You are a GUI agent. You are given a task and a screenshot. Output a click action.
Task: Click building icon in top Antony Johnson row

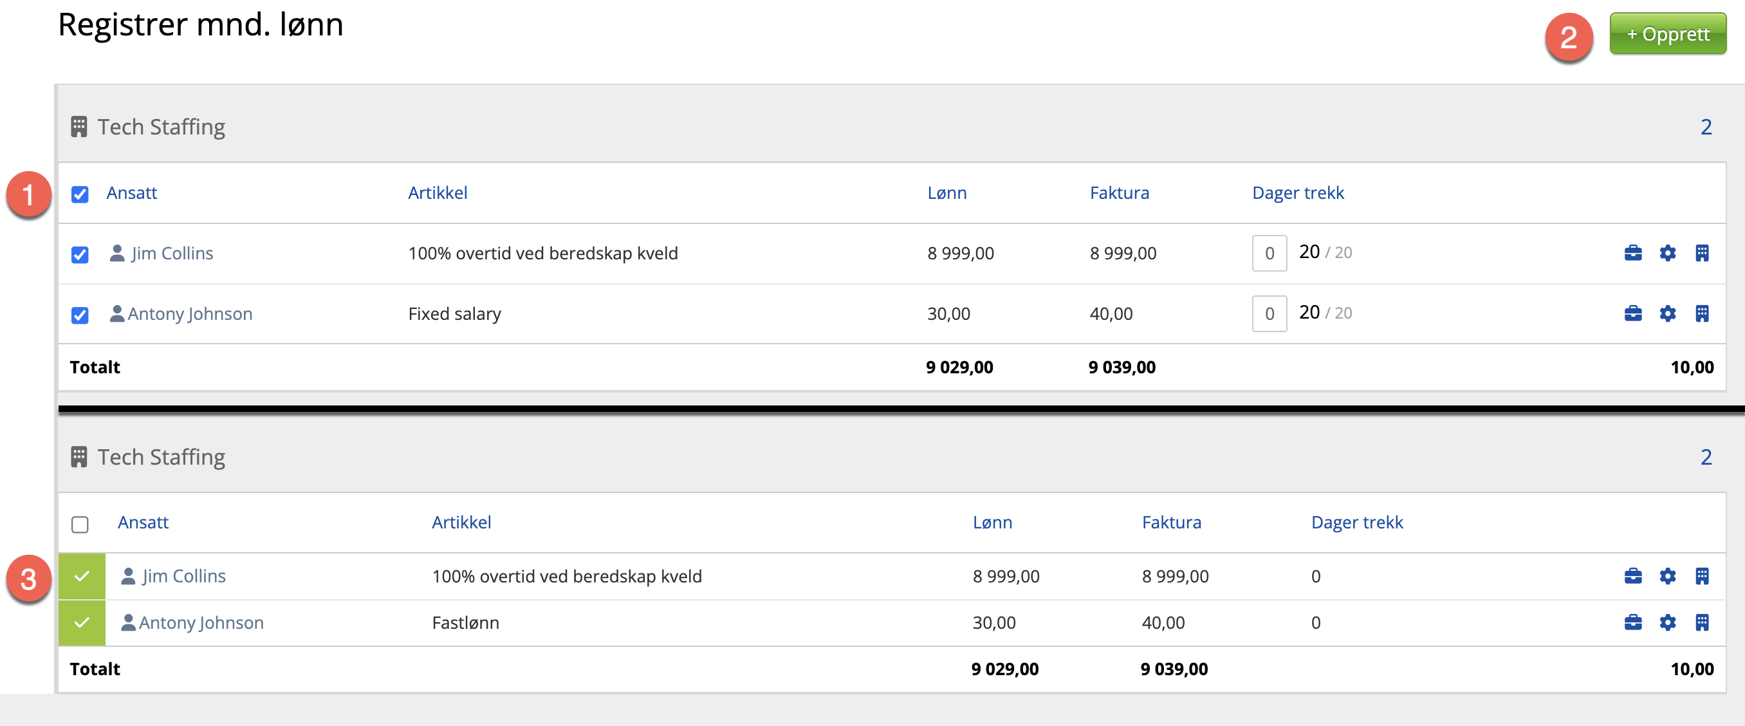[x=1702, y=313]
